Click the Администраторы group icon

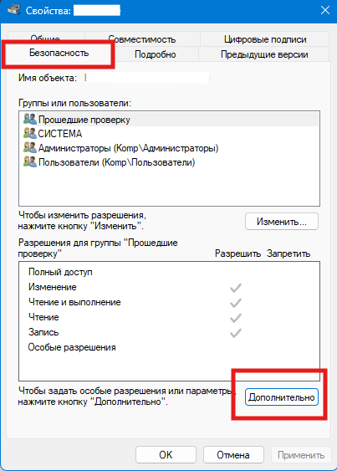coord(30,147)
